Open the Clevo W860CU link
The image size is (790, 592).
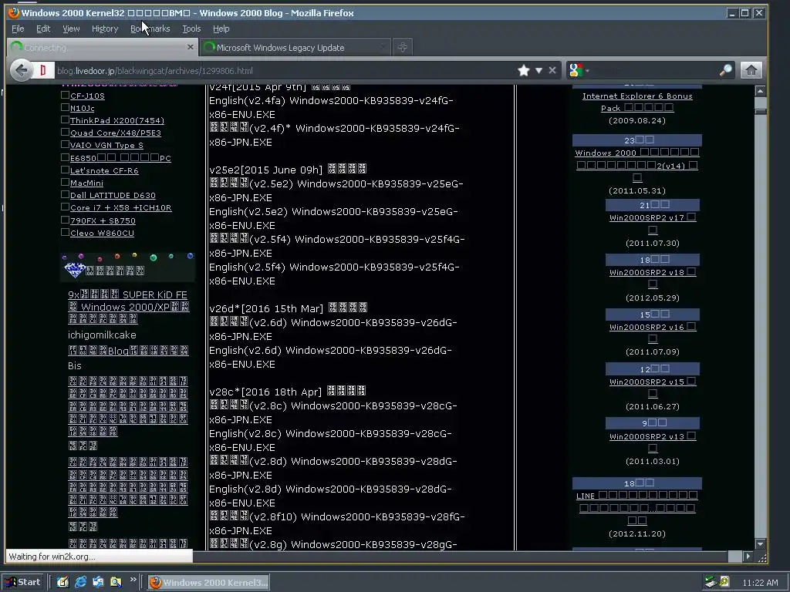pyautogui.click(x=102, y=233)
